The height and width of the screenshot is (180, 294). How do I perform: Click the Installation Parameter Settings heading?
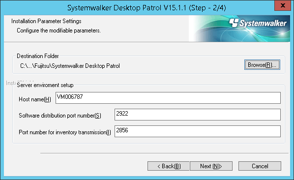tap(46, 21)
